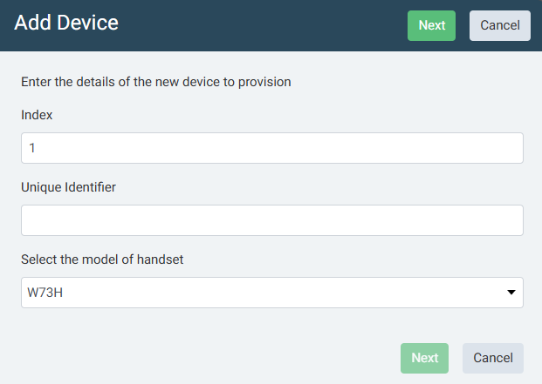The width and height of the screenshot is (542, 384).
Task: Click the bottom Next button
Action: point(424,358)
